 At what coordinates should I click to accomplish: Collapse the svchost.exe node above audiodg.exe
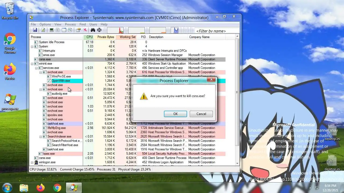41,89
